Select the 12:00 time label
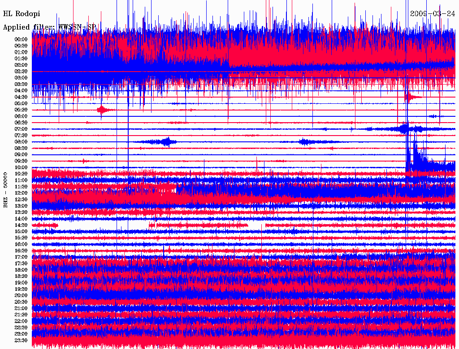Screen dimensions: 459x349 (21, 193)
